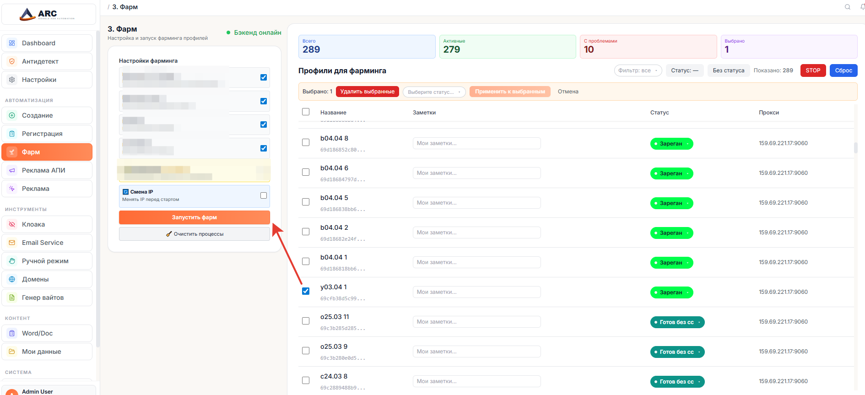Click the Email Service envelope icon
Screen dimensions: 865x395
coord(12,243)
